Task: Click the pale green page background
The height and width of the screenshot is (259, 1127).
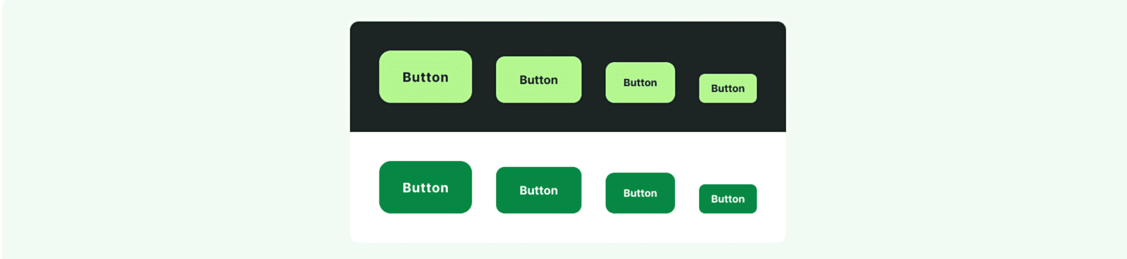Action: [169, 129]
